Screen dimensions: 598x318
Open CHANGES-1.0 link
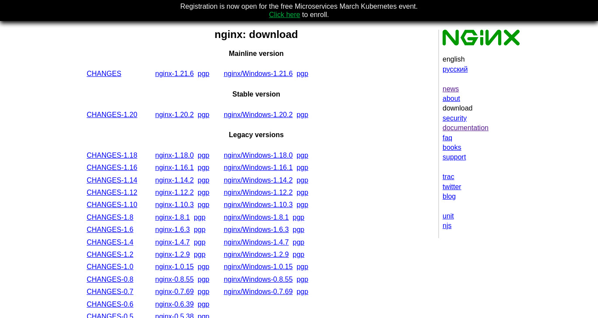click(x=110, y=267)
